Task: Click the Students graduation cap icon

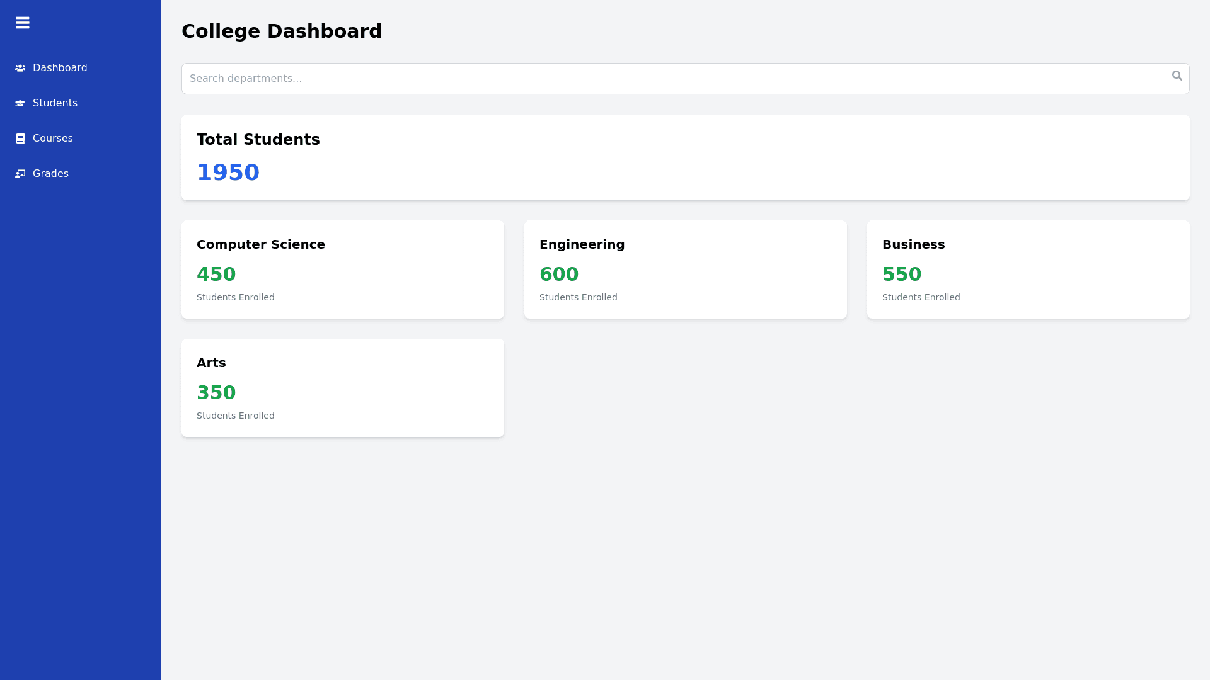Action: click(20, 103)
